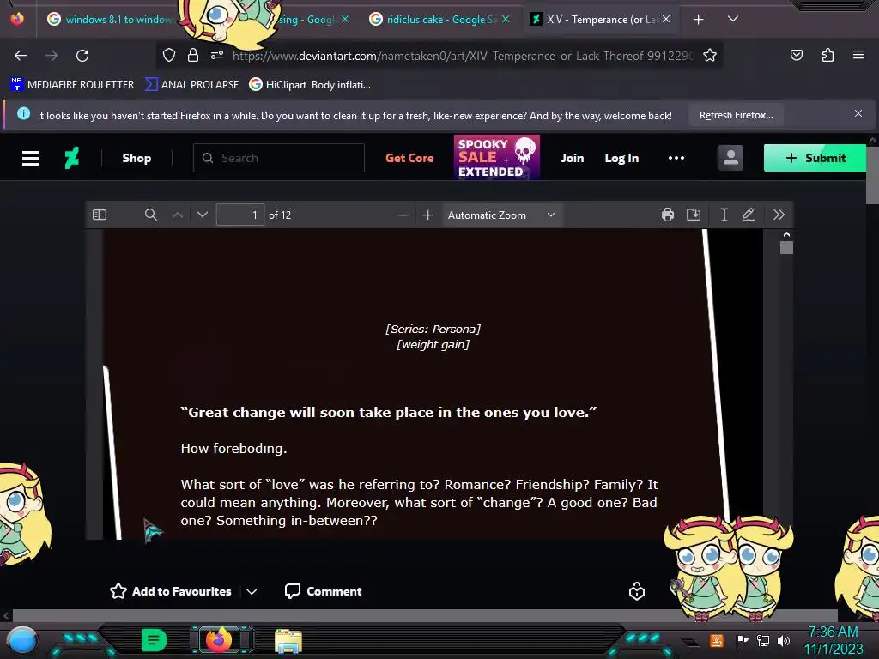Click the Log In link
Viewport: 879px width, 659px height.
pos(621,158)
